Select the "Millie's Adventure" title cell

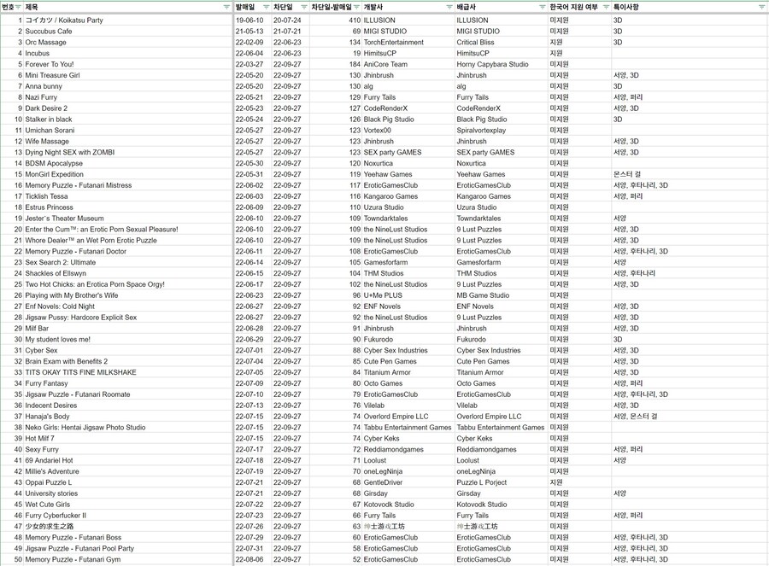tap(128, 471)
